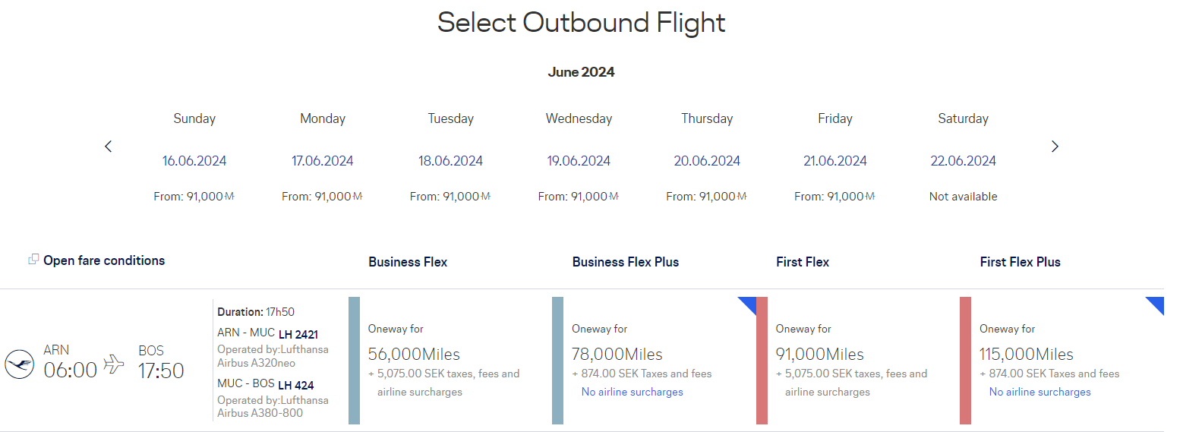
Task: Switch to Tuesday 18.06.2024
Action: click(x=450, y=160)
